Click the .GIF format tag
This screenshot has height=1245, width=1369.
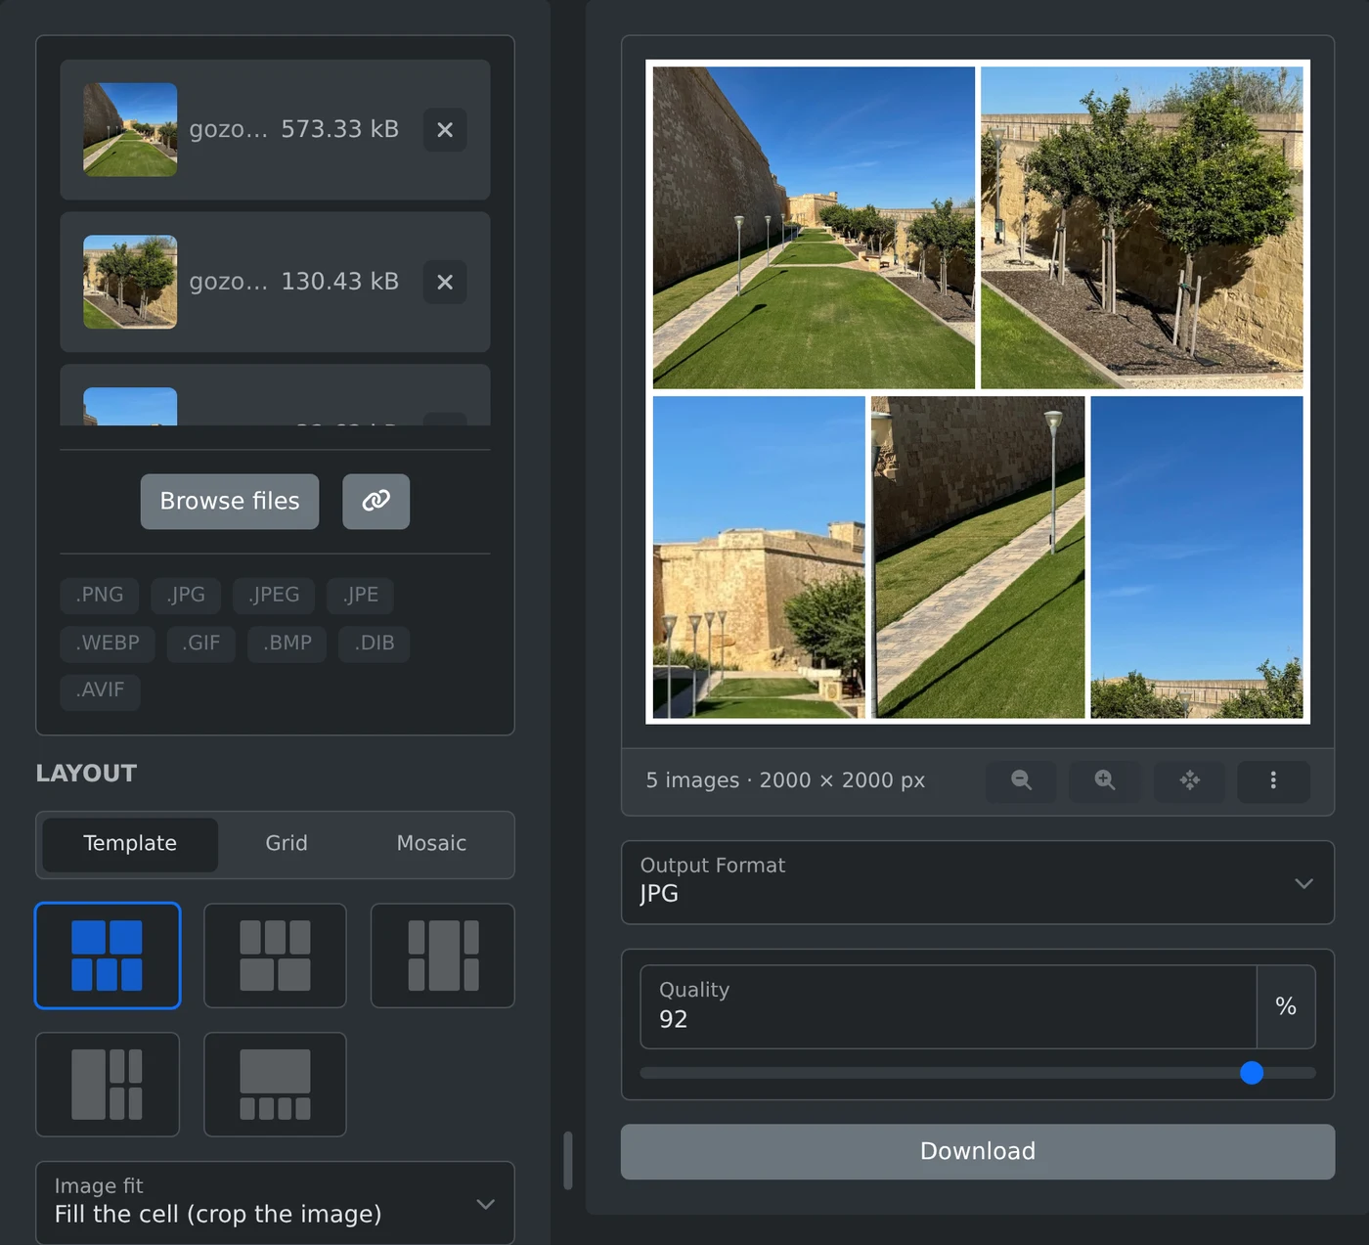pos(201,644)
